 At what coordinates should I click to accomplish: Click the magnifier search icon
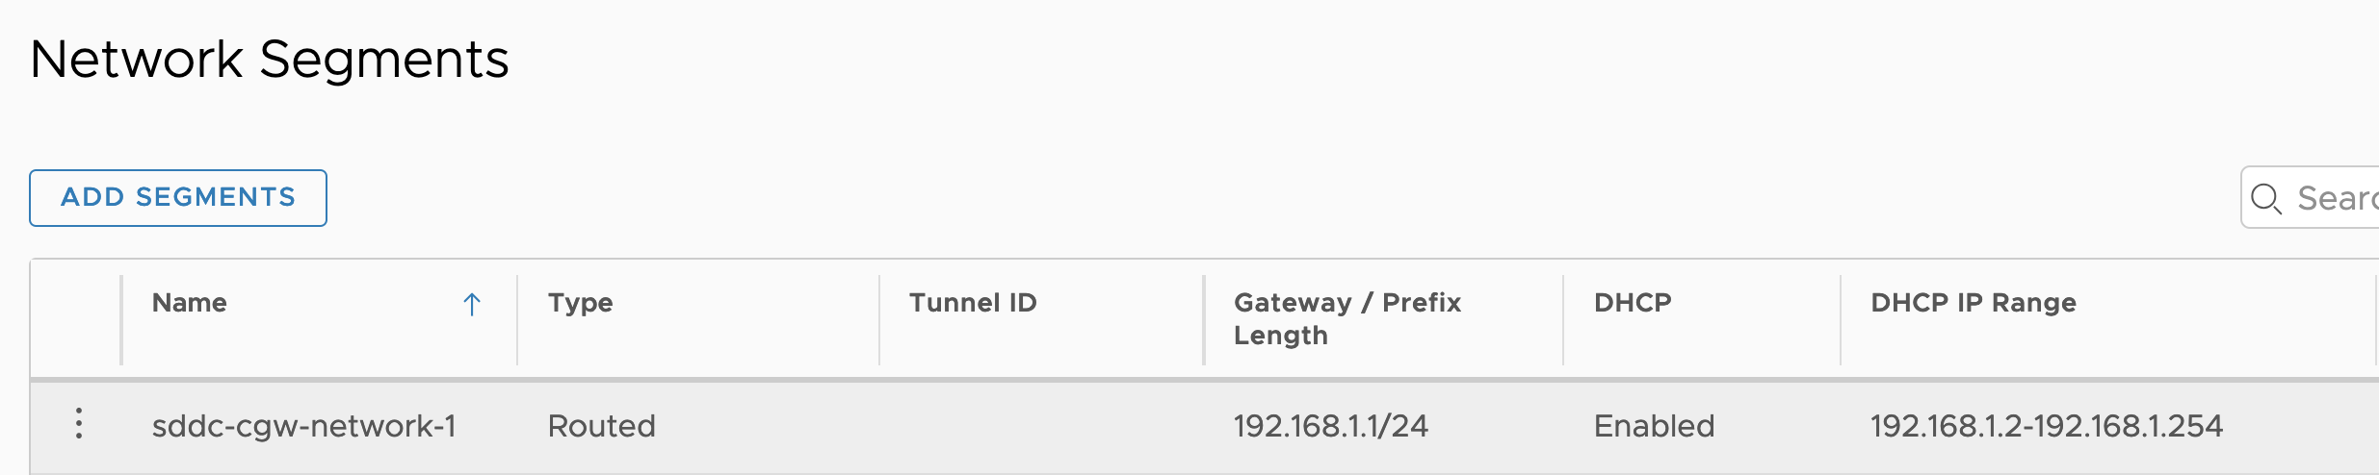coord(2265,198)
